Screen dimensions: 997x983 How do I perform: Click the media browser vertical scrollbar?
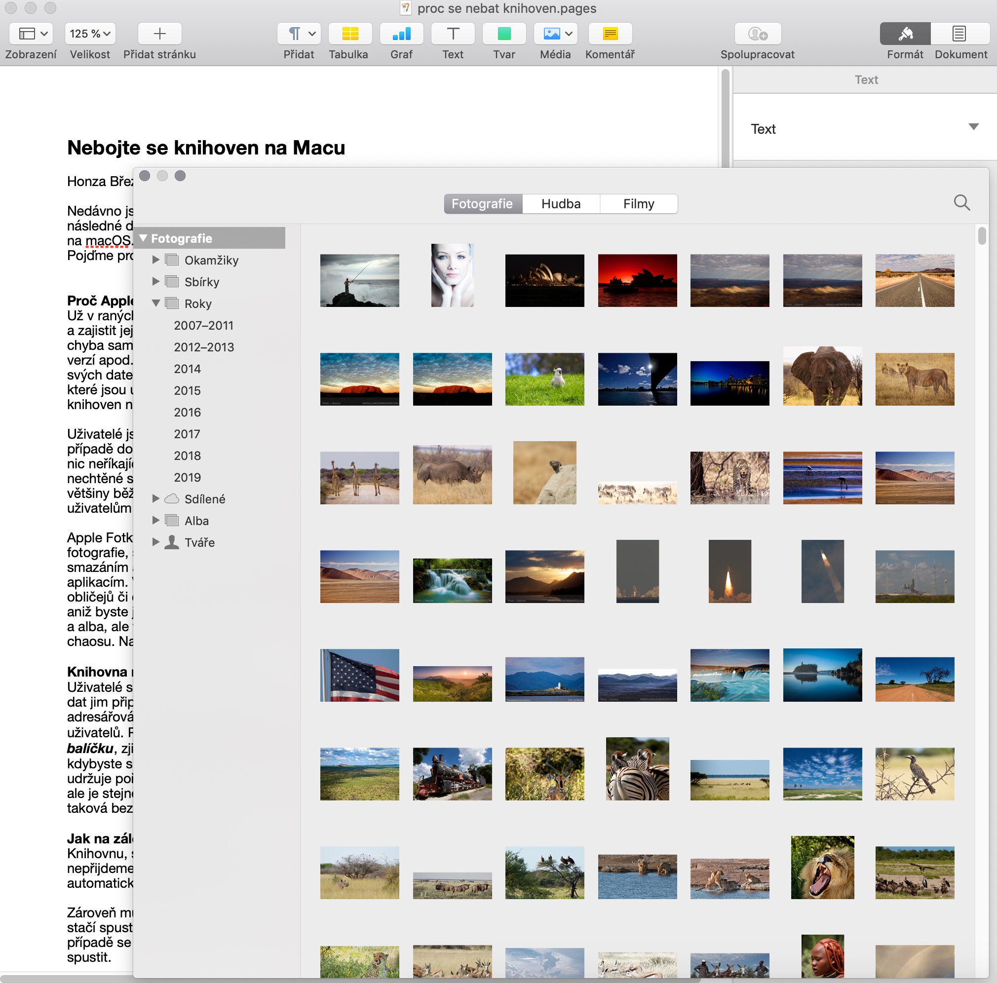point(982,236)
